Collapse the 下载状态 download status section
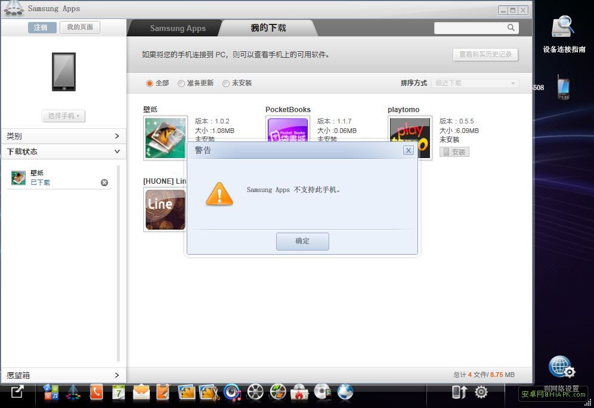594x408 pixels. (63, 152)
